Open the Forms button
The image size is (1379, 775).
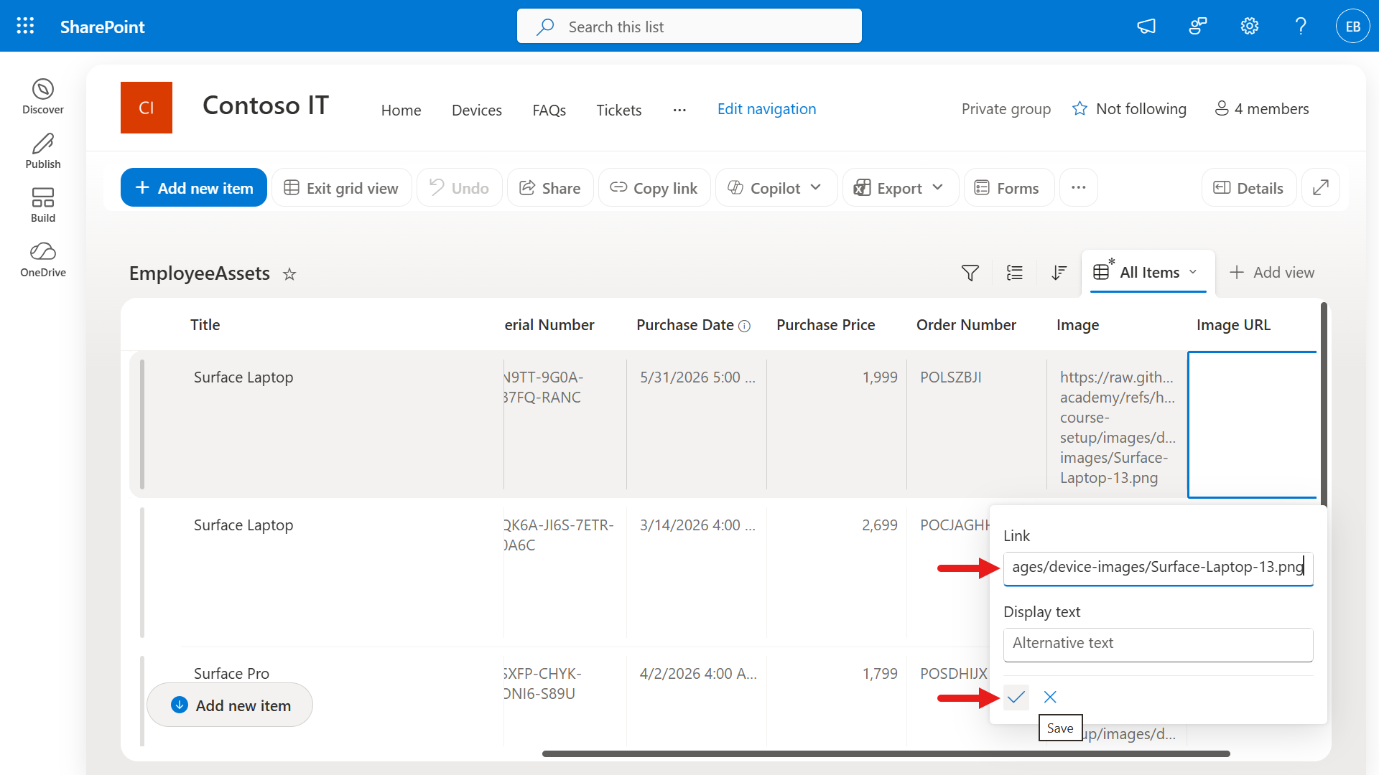coord(1008,187)
